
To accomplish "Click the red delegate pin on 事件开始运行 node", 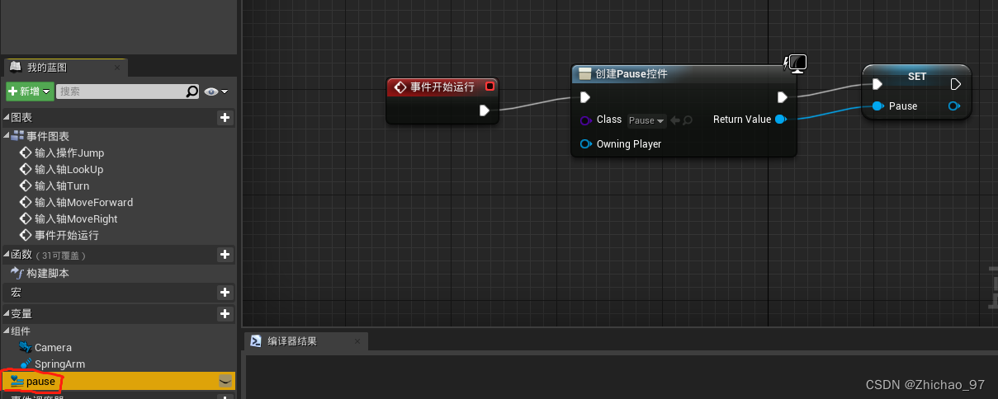I will (490, 86).
